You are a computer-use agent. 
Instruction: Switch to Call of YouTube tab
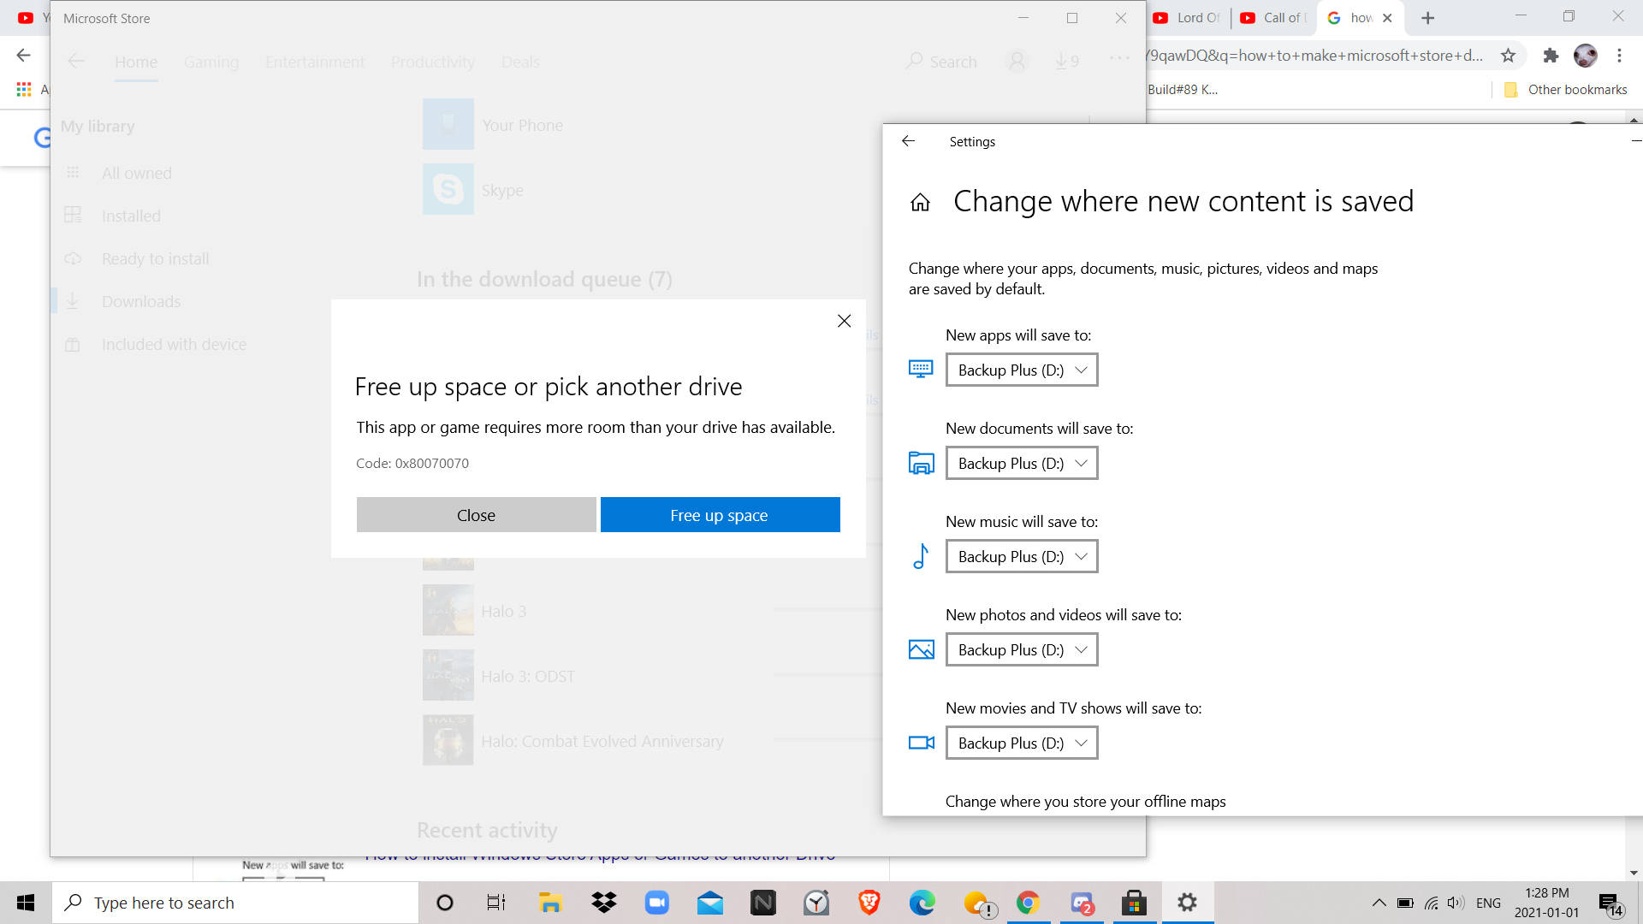pos(1274,18)
